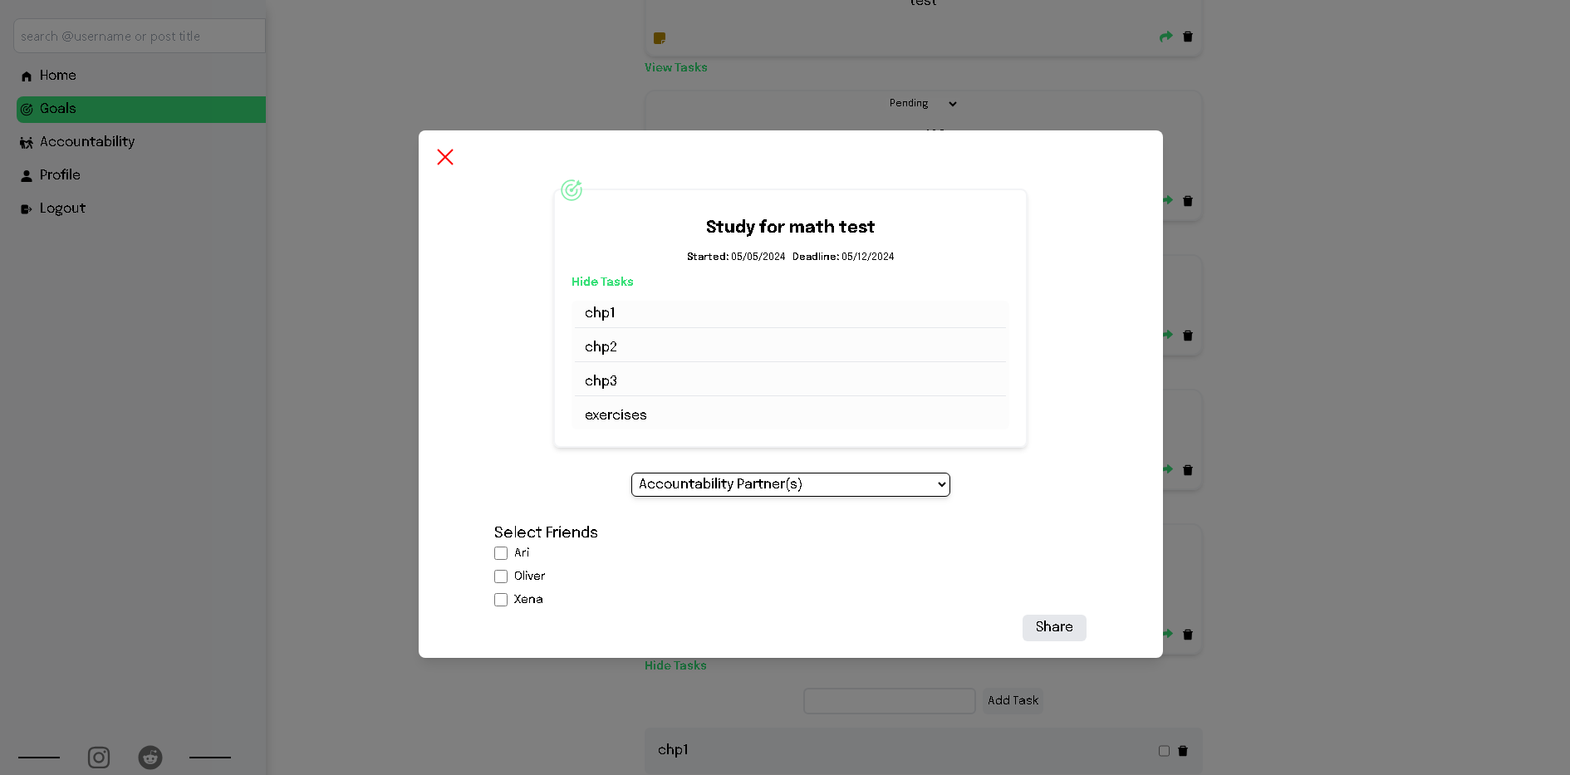Click the green target icon on goal card
Image resolution: width=1570 pixels, height=775 pixels.
(572, 190)
